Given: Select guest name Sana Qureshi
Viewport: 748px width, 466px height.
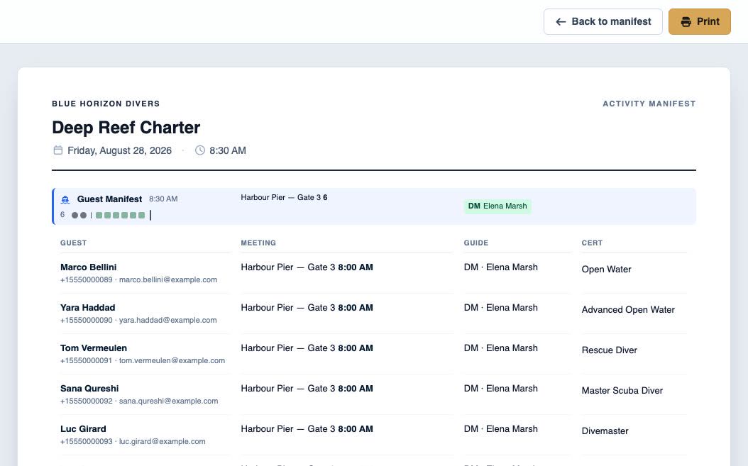Looking at the screenshot, I should (89, 388).
